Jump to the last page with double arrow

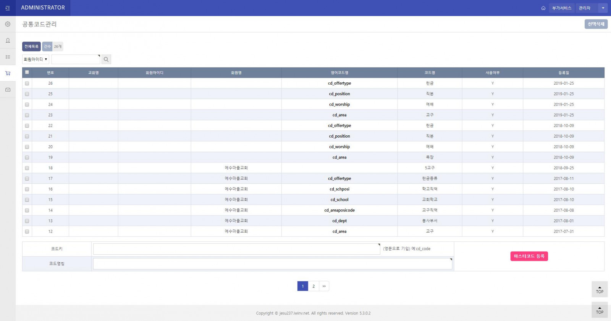[x=324, y=286]
